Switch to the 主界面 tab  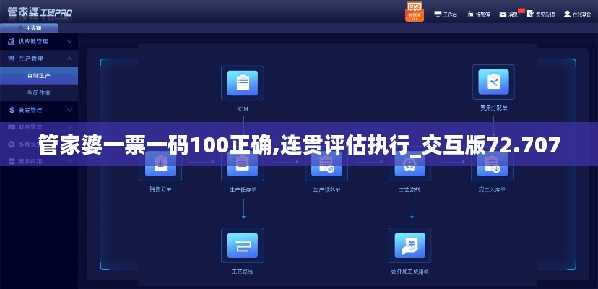point(33,28)
